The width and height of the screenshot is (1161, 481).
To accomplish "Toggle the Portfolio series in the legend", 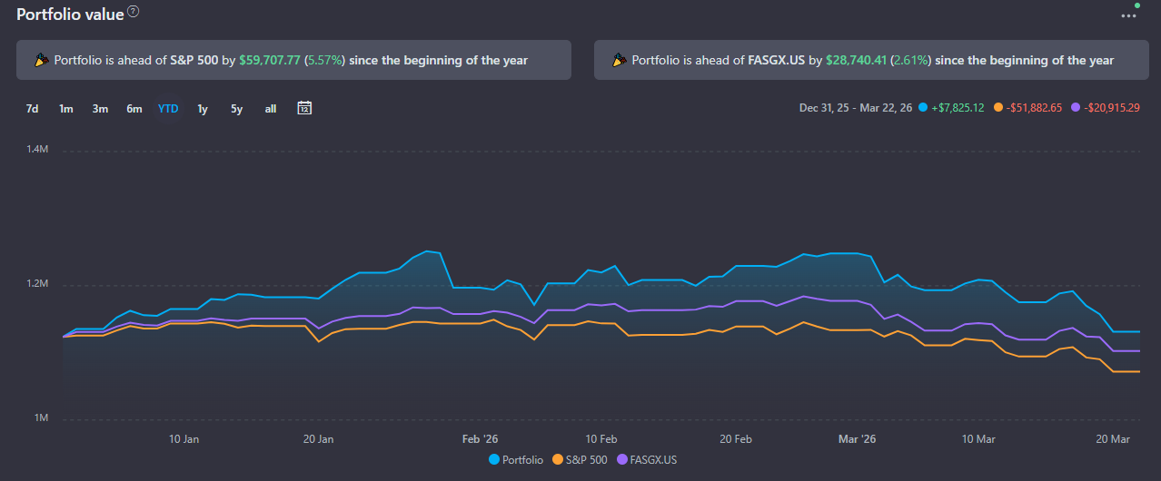I will coord(516,460).
